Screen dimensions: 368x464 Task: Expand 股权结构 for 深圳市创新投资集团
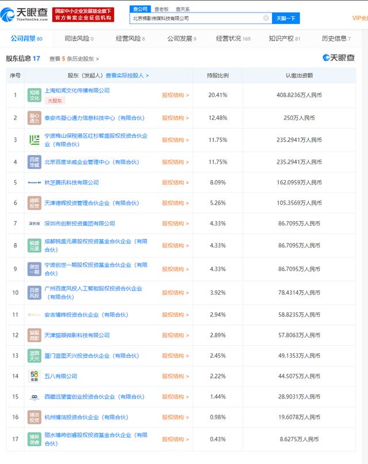pyautogui.click(x=175, y=223)
